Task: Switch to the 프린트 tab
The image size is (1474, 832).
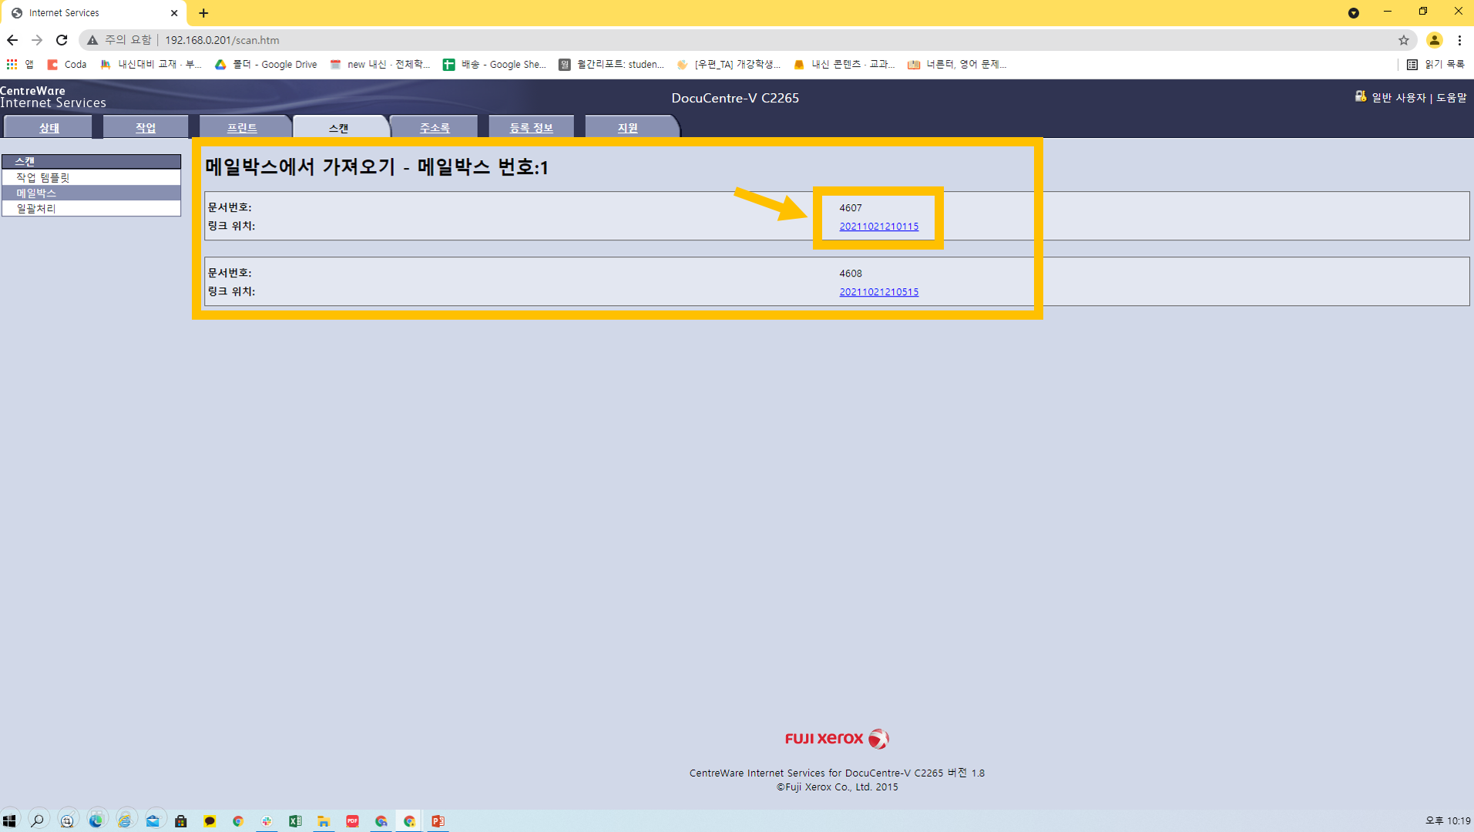Action: click(242, 127)
